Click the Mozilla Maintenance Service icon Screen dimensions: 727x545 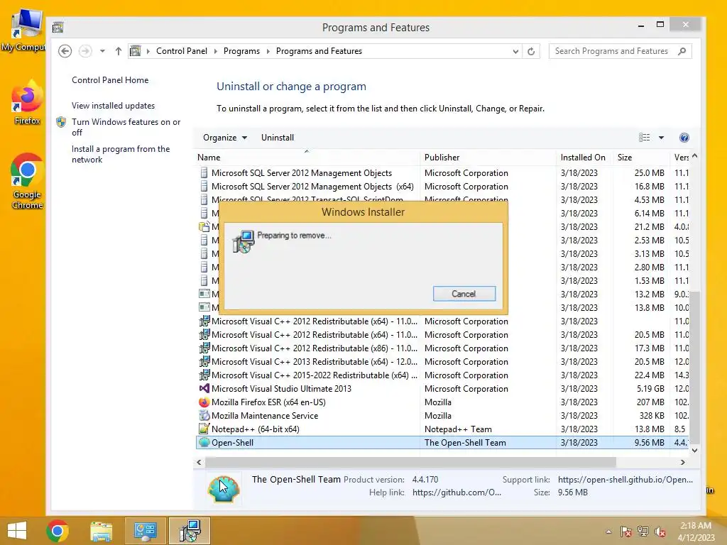pos(204,415)
